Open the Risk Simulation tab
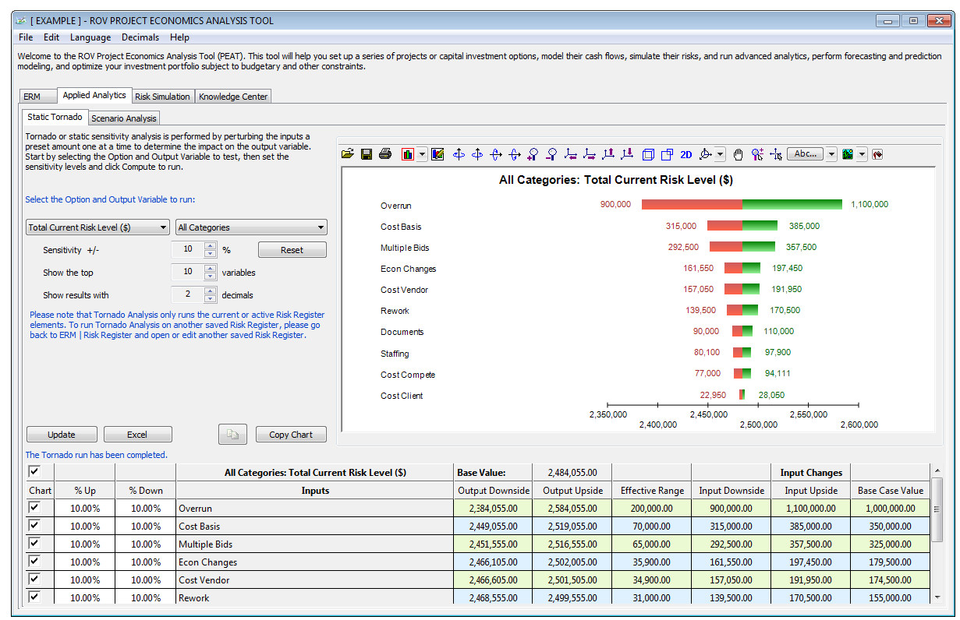 tap(162, 97)
